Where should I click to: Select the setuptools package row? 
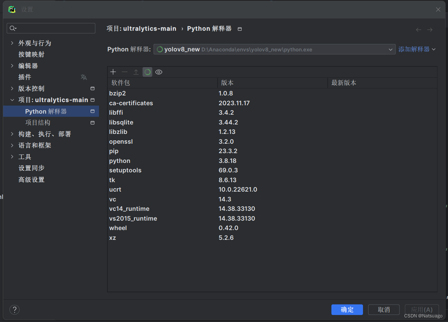coord(272,170)
